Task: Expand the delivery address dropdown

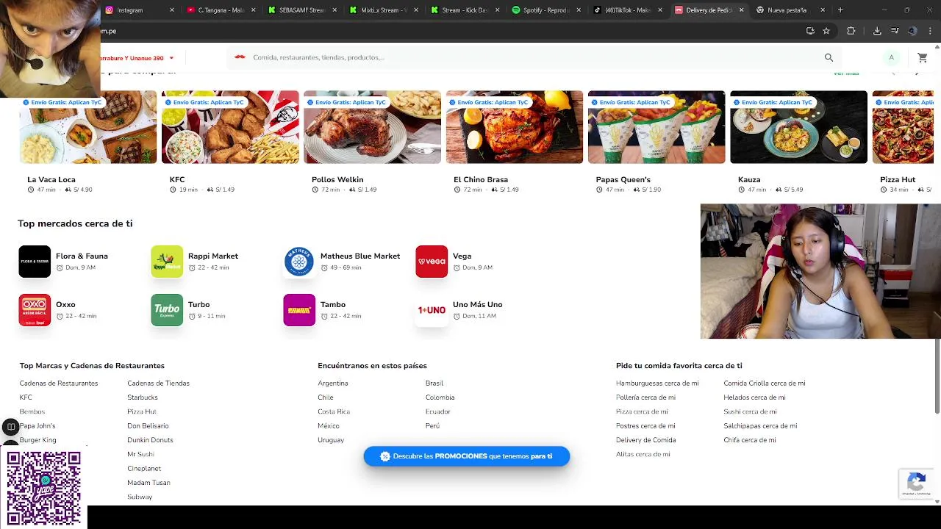Action: pyautogui.click(x=171, y=58)
